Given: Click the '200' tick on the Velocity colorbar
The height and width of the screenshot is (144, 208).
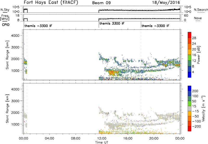Looking at the screenshot, I should coord(195,91).
